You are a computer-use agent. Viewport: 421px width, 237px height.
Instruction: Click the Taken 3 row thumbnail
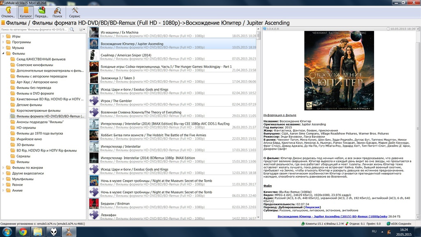pos(94,78)
